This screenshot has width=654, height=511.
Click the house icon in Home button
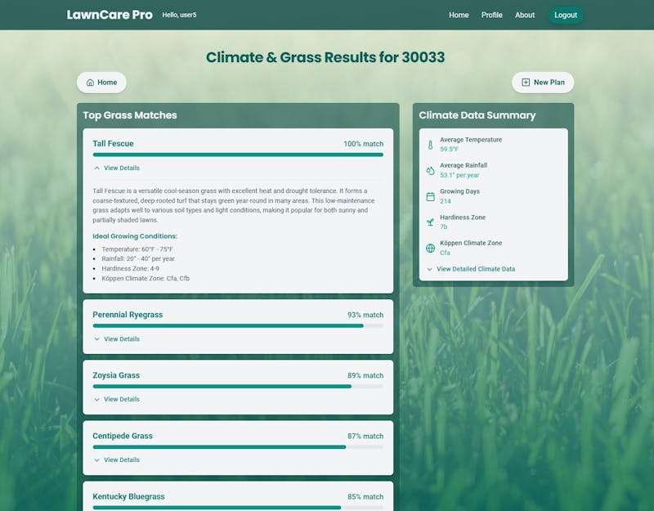click(91, 83)
